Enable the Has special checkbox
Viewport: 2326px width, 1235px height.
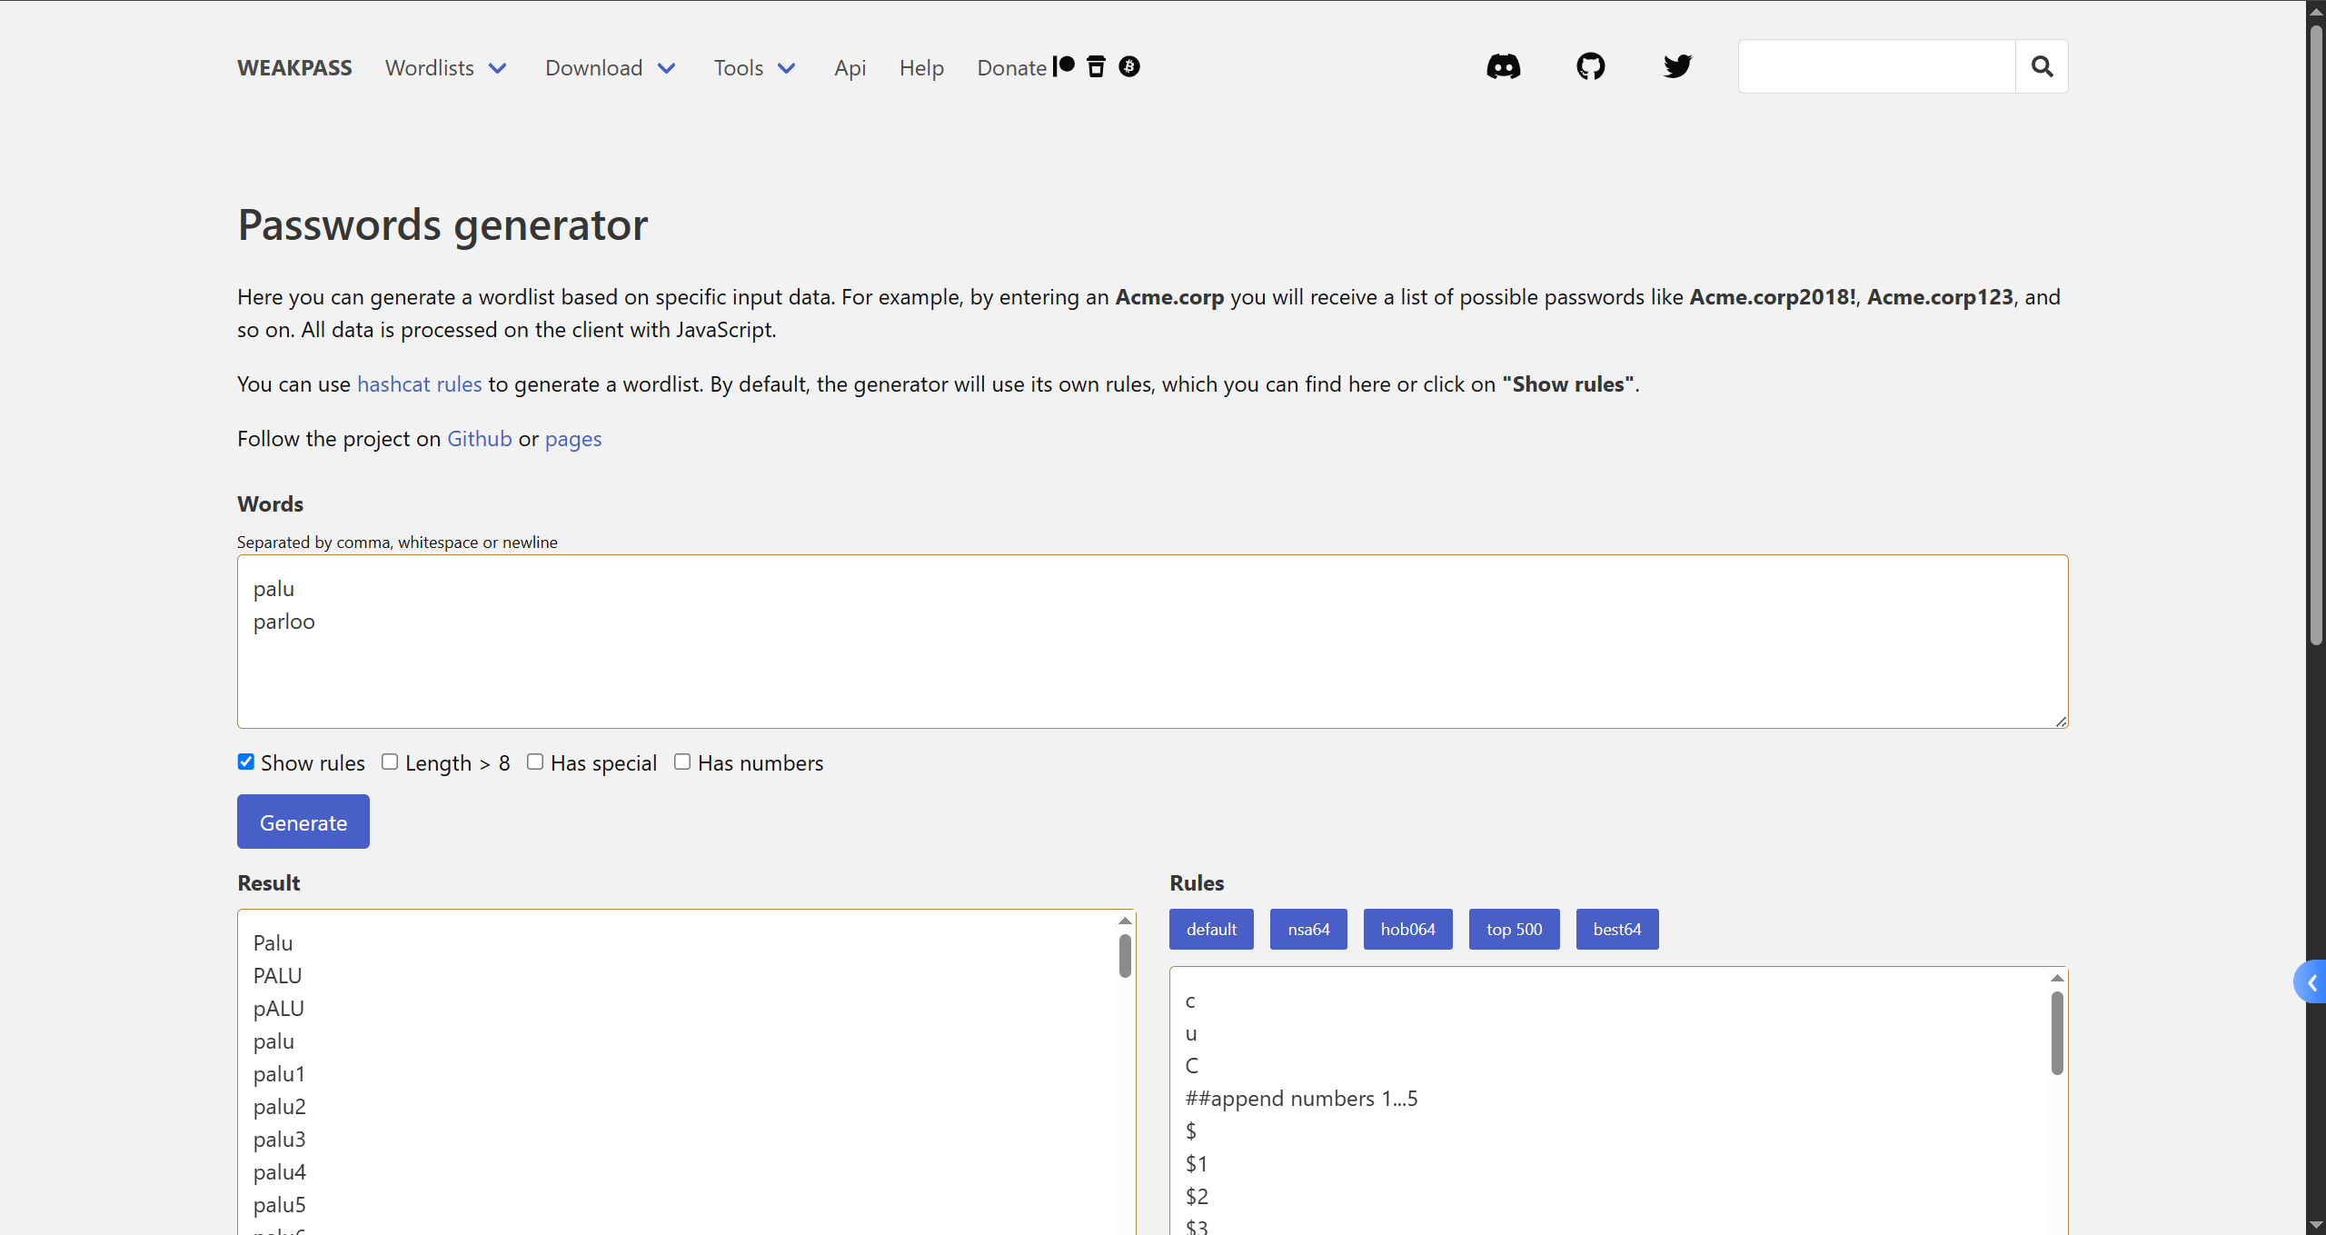tap(535, 762)
